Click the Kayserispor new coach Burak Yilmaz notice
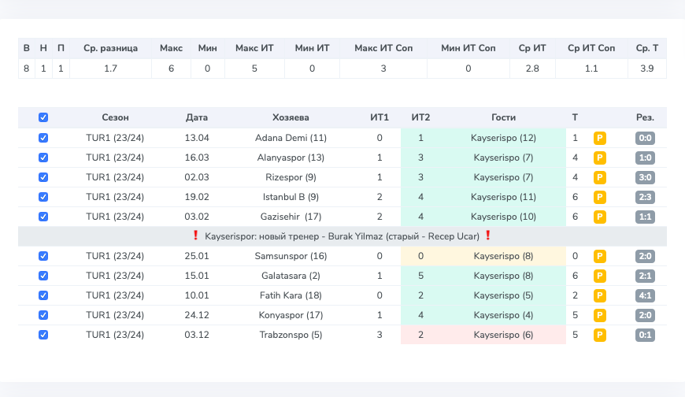685x397 pixels. pyautogui.click(x=342, y=236)
